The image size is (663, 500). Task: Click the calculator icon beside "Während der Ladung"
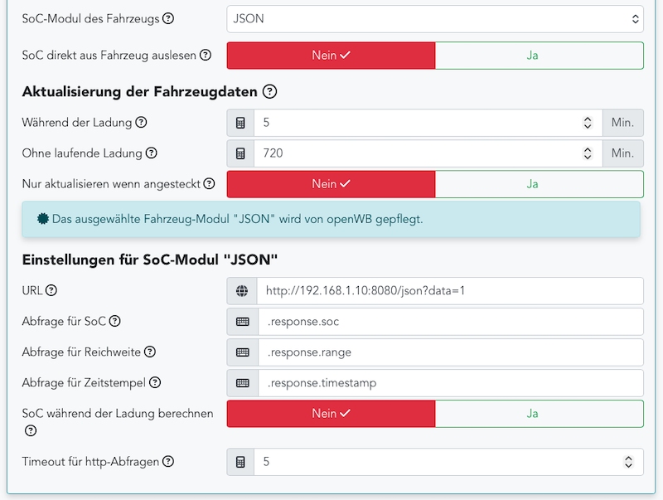coord(240,122)
